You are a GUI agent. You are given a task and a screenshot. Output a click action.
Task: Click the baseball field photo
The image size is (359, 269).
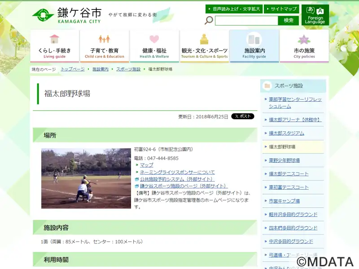coord(86,178)
